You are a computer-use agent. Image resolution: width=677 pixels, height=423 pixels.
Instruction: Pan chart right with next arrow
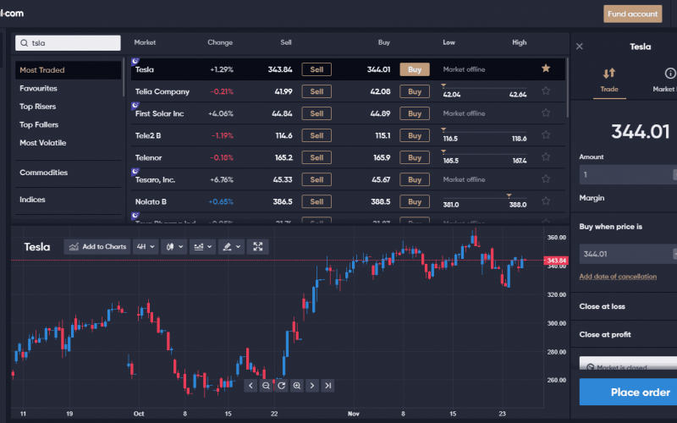point(312,386)
